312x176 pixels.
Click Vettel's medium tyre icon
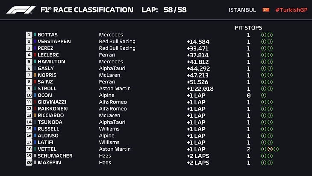270,149
